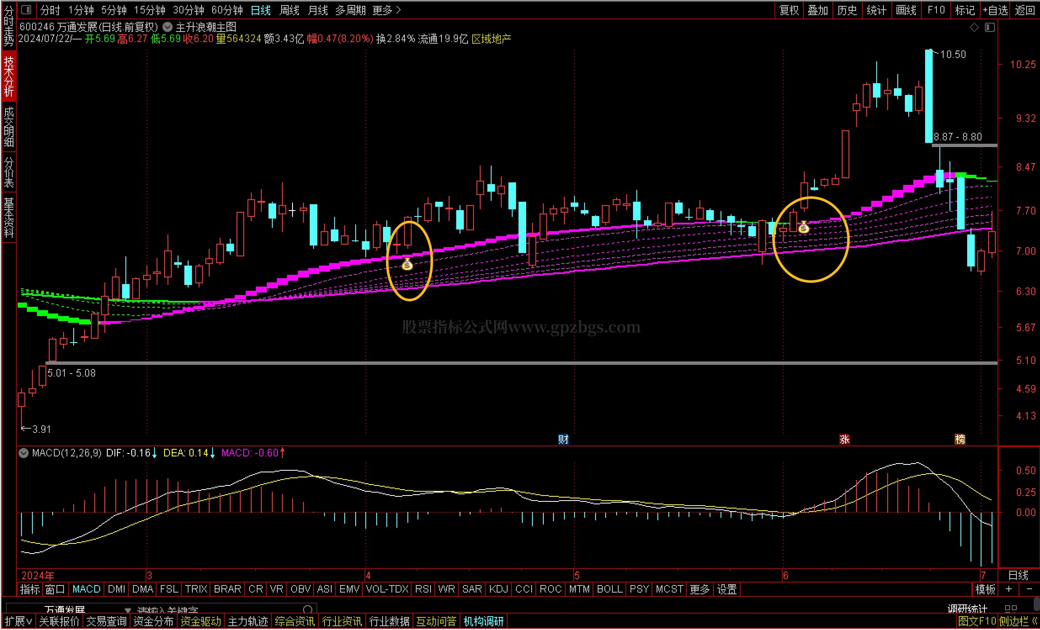
Task: Select the RSI indicator tab
Action: click(x=423, y=589)
